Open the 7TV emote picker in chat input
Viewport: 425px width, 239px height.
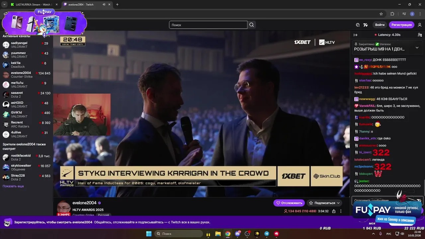click(x=419, y=200)
